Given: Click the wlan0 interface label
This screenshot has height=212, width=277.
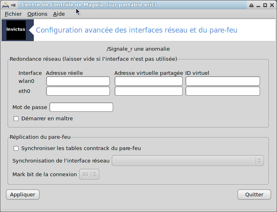Looking at the screenshot, I should tap(26, 81).
